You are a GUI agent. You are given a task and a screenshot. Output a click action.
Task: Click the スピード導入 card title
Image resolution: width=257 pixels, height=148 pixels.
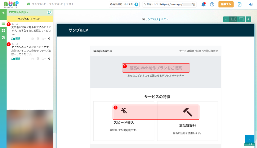pos(124,122)
